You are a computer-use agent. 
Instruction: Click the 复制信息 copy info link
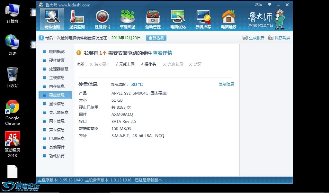point(227,84)
